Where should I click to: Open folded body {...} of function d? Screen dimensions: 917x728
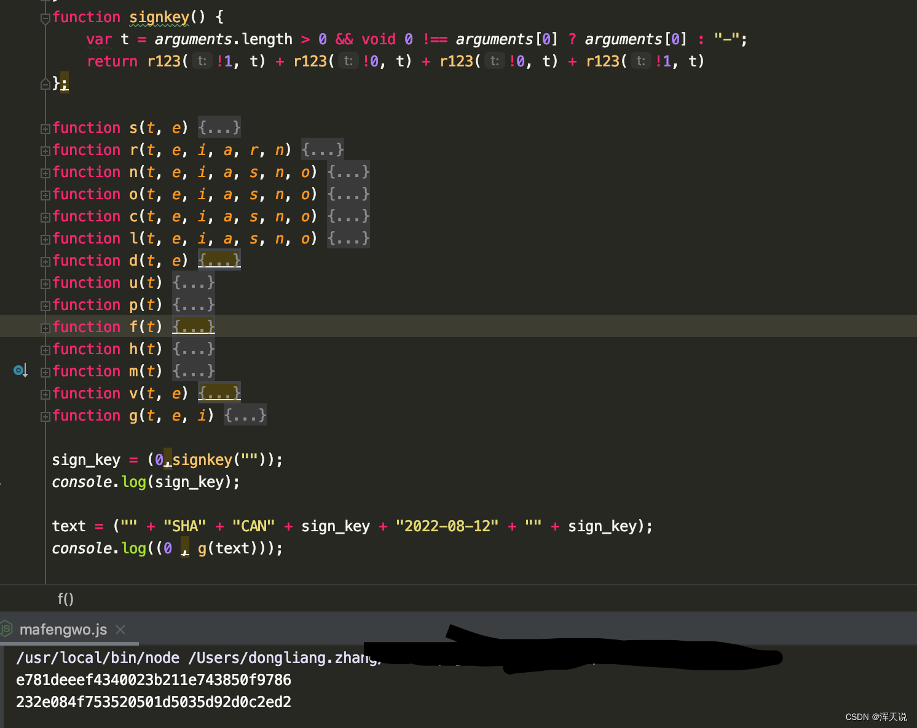click(x=219, y=261)
